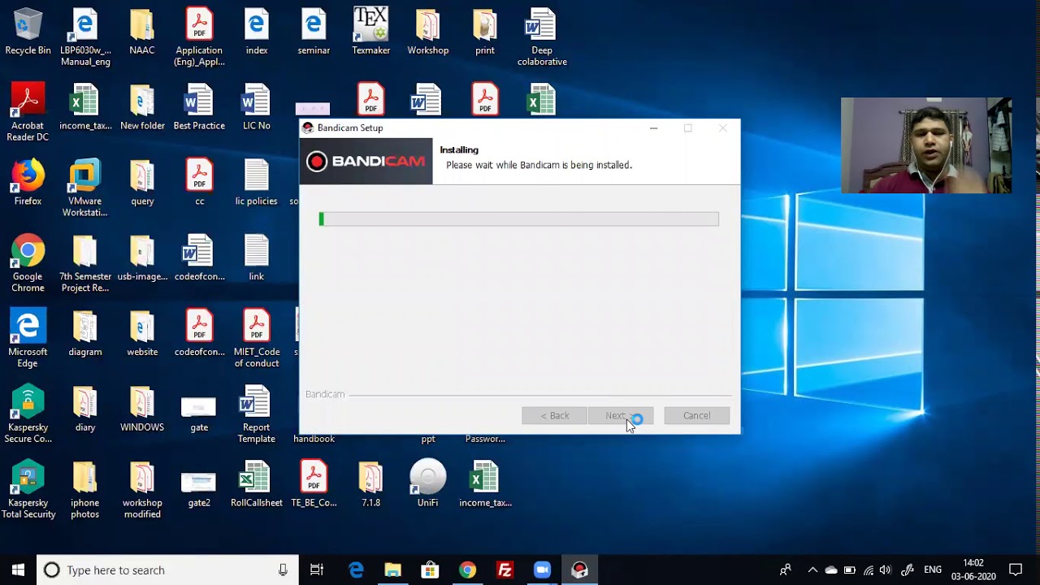Select the RollCallsheet Excel file
Screen dimensions: 1040x585
coord(256,485)
